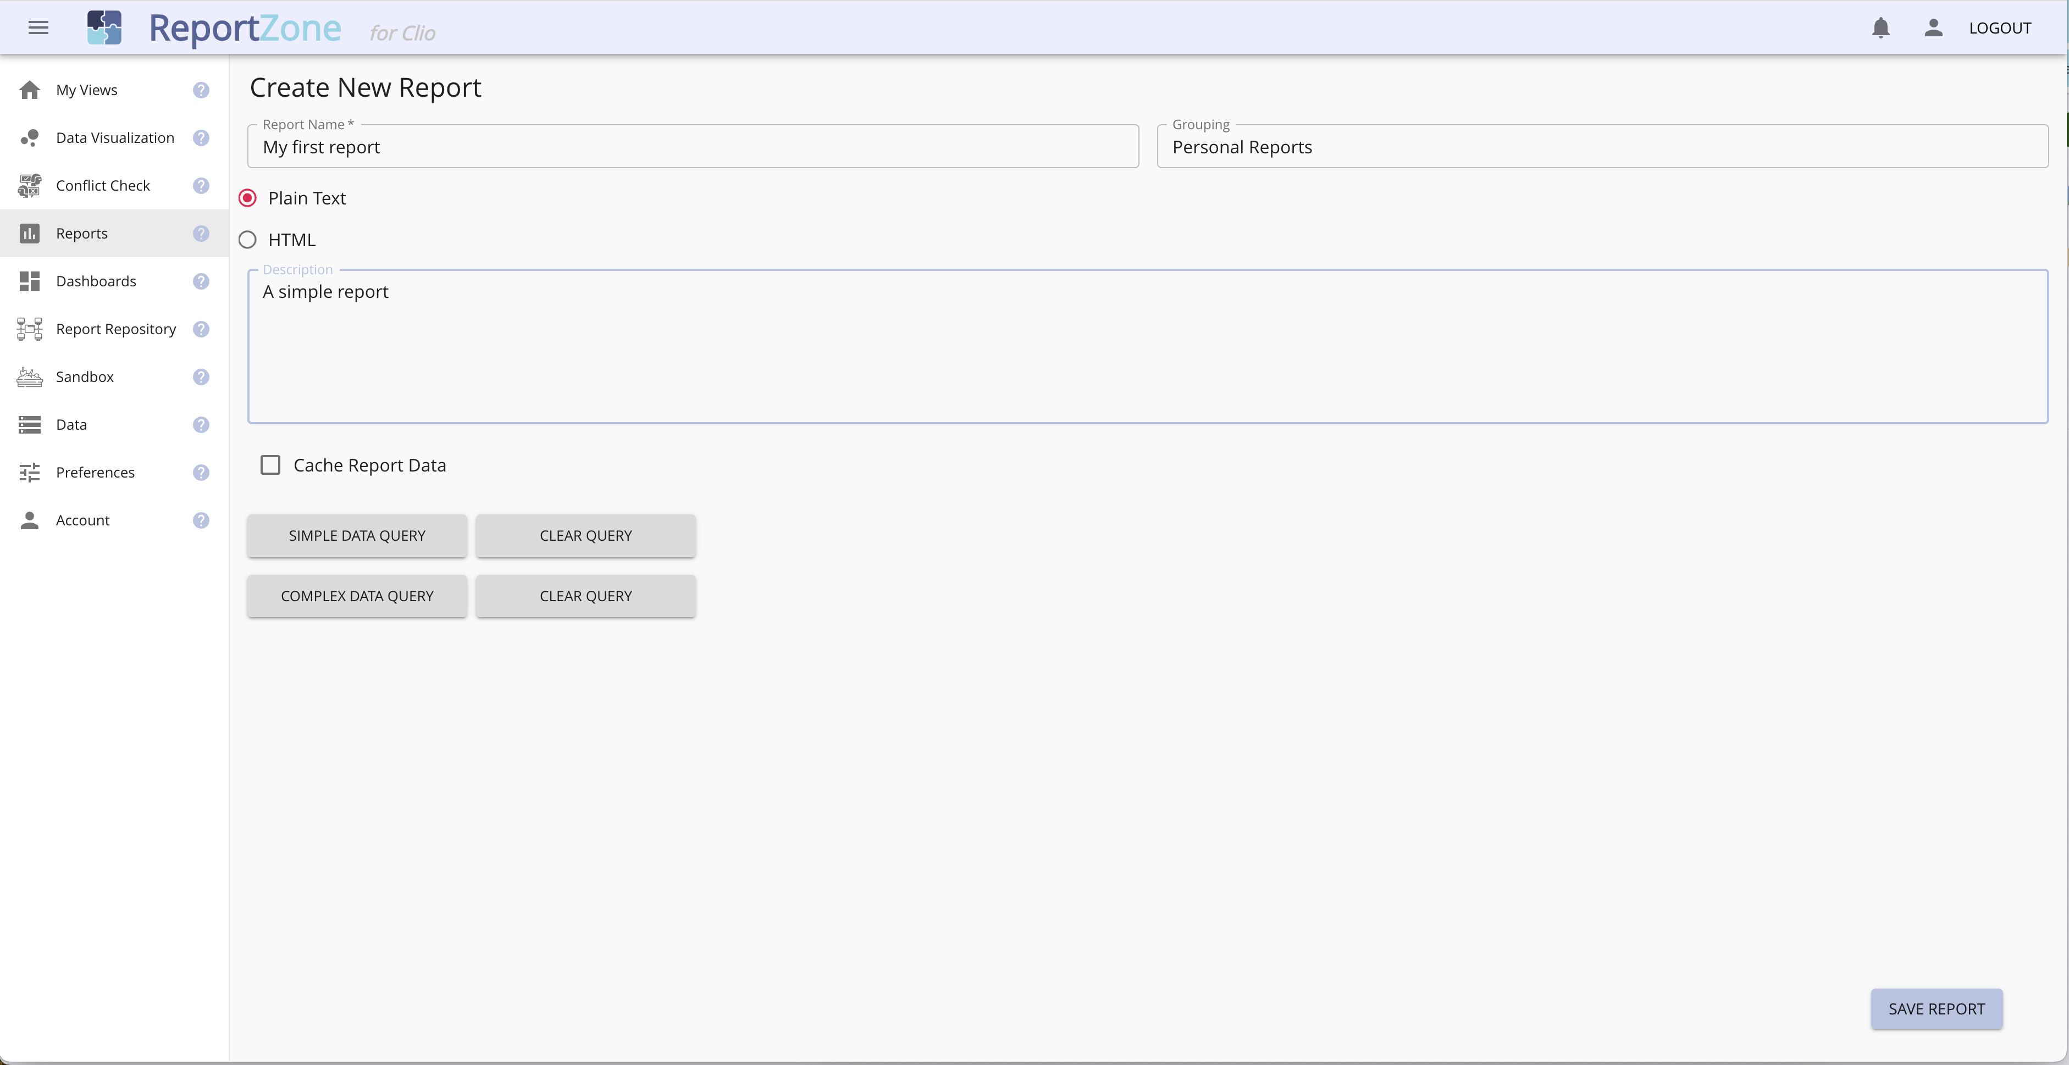Open the hamburger navigation menu
Viewport: 2069px width, 1065px height.
[x=38, y=28]
